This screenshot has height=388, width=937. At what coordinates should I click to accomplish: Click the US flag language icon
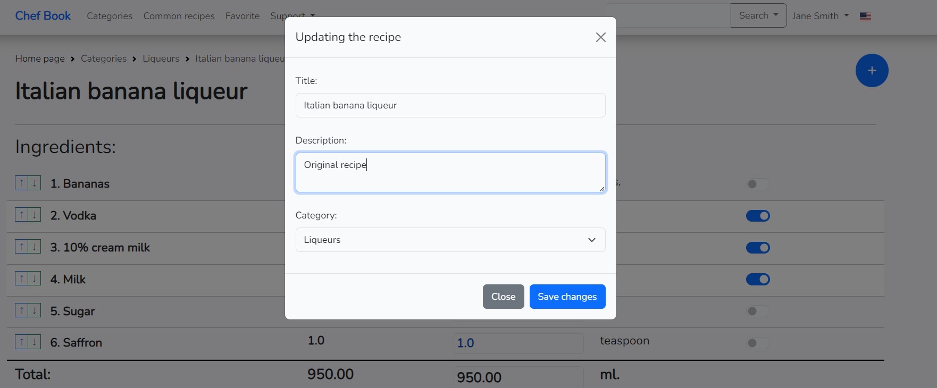tap(865, 16)
